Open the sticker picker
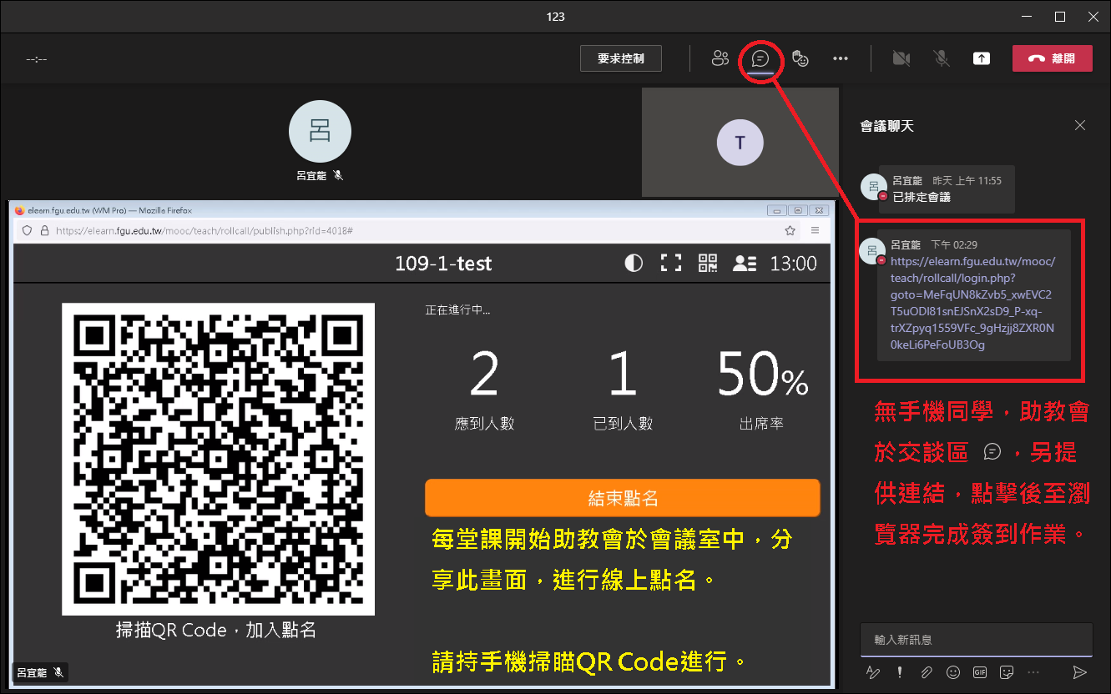 click(x=1007, y=671)
